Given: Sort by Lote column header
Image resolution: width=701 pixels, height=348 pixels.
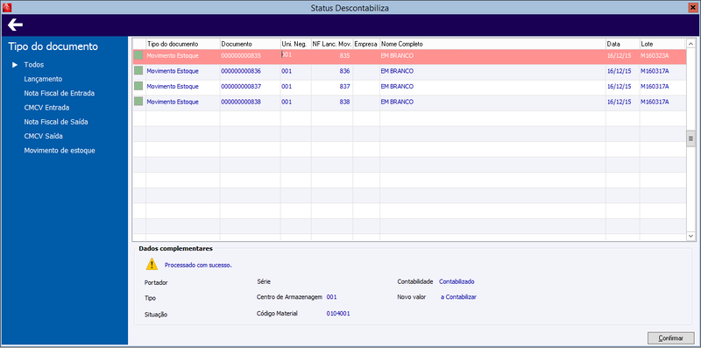Looking at the screenshot, I should pyautogui.click(x=662, y=44).
